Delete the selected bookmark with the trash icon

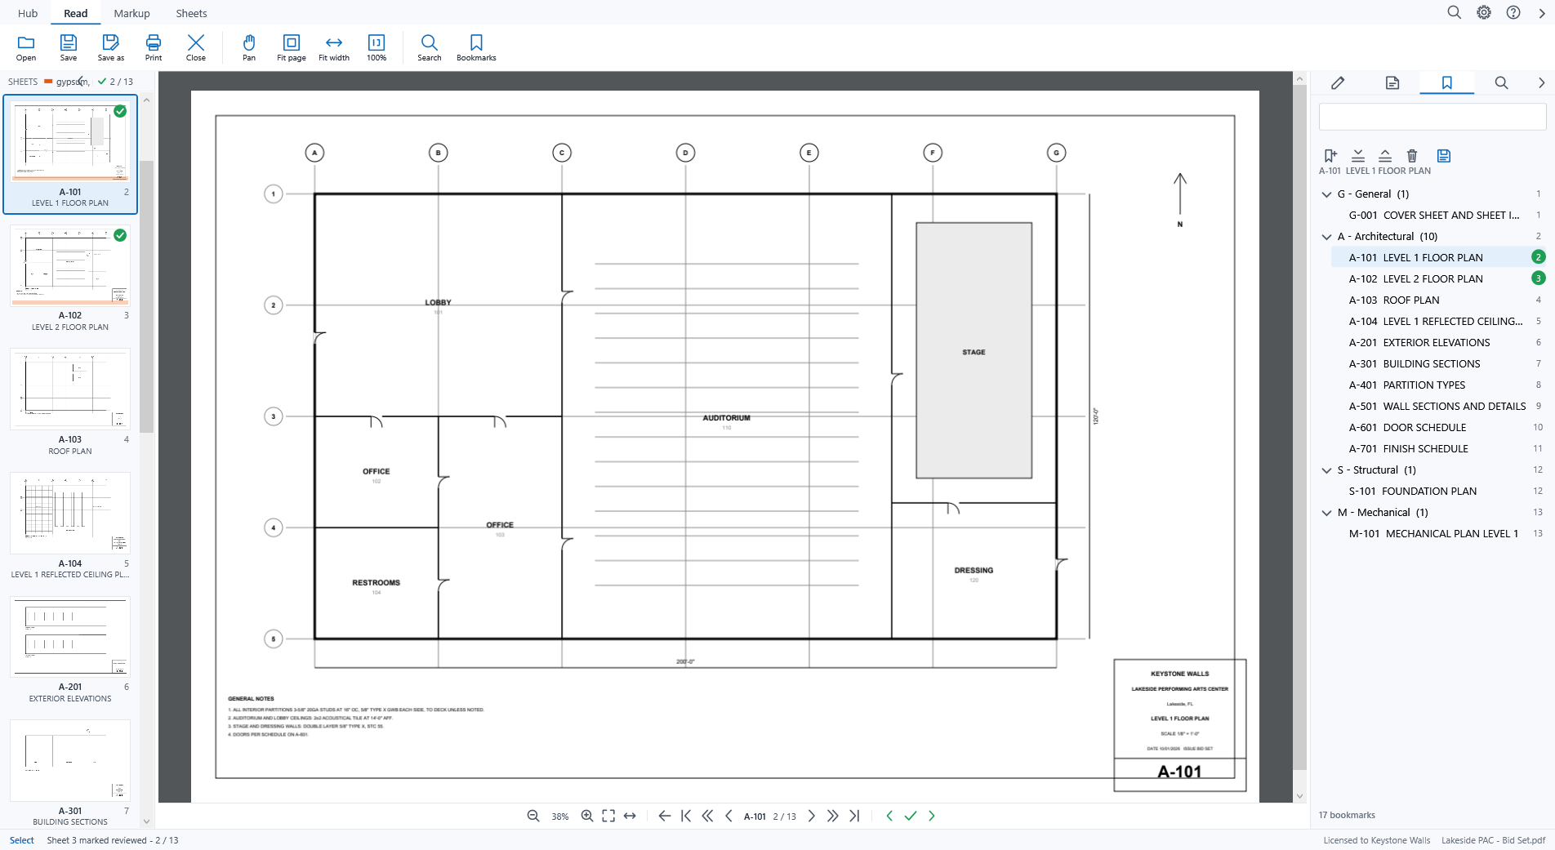1412,155
